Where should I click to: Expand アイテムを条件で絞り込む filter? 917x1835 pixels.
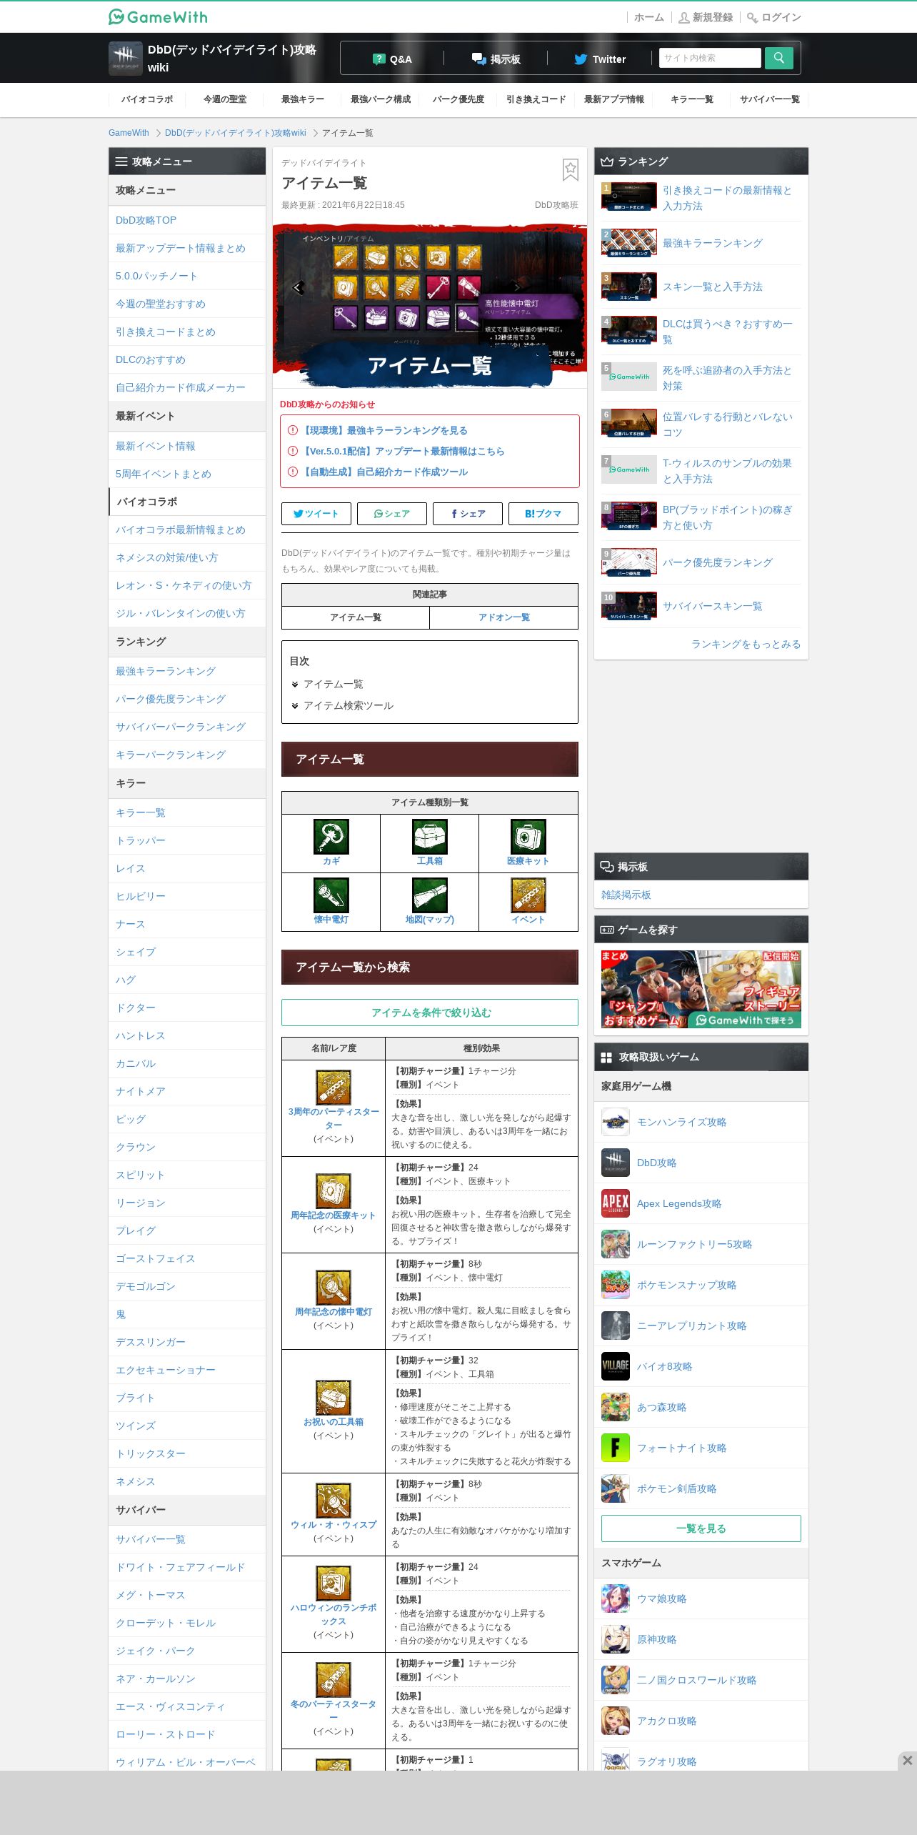430,1013
